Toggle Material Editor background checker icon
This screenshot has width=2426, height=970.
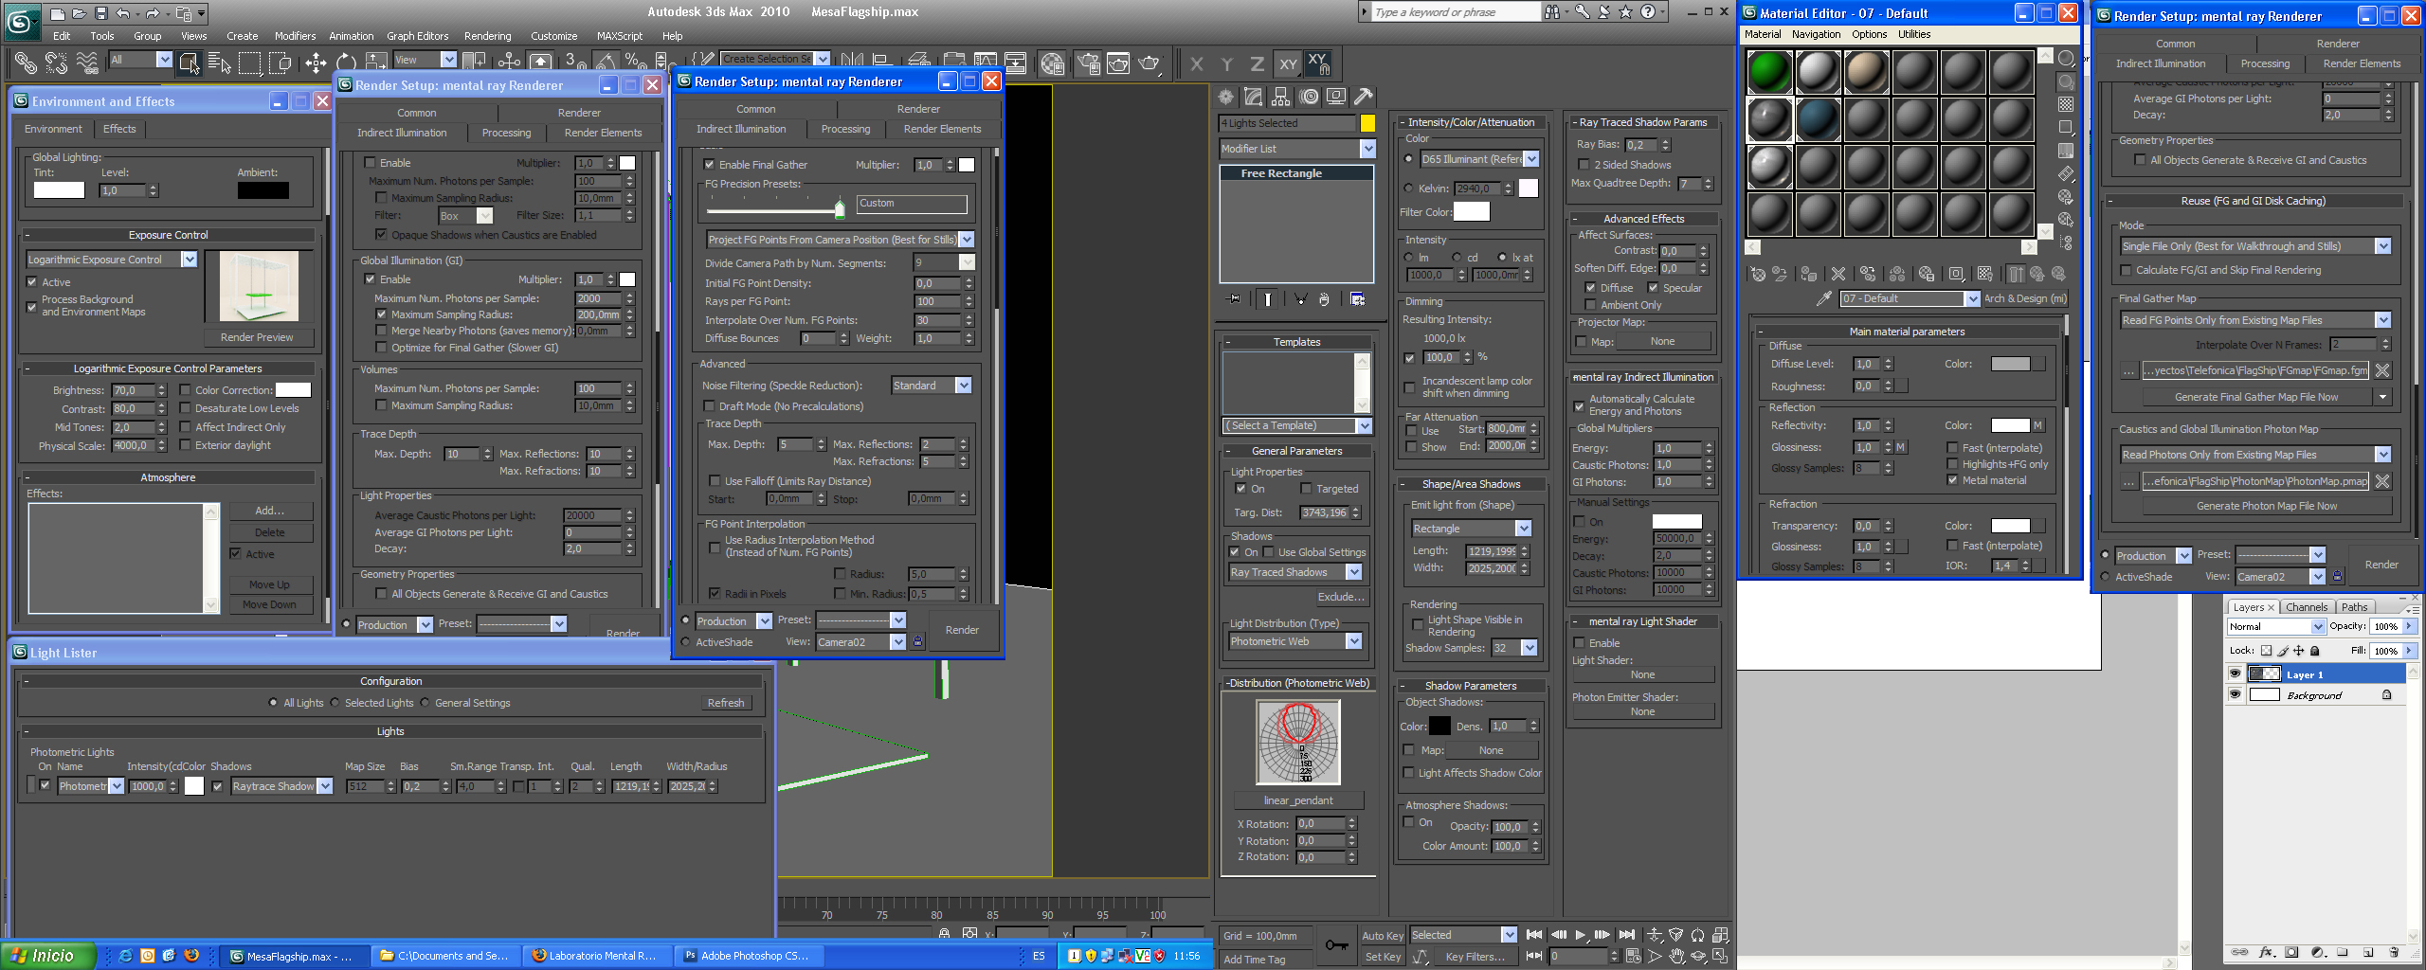point(2066,104)
